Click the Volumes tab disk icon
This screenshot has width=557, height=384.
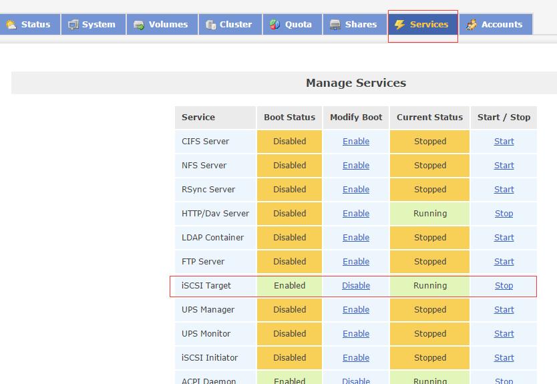138,25
